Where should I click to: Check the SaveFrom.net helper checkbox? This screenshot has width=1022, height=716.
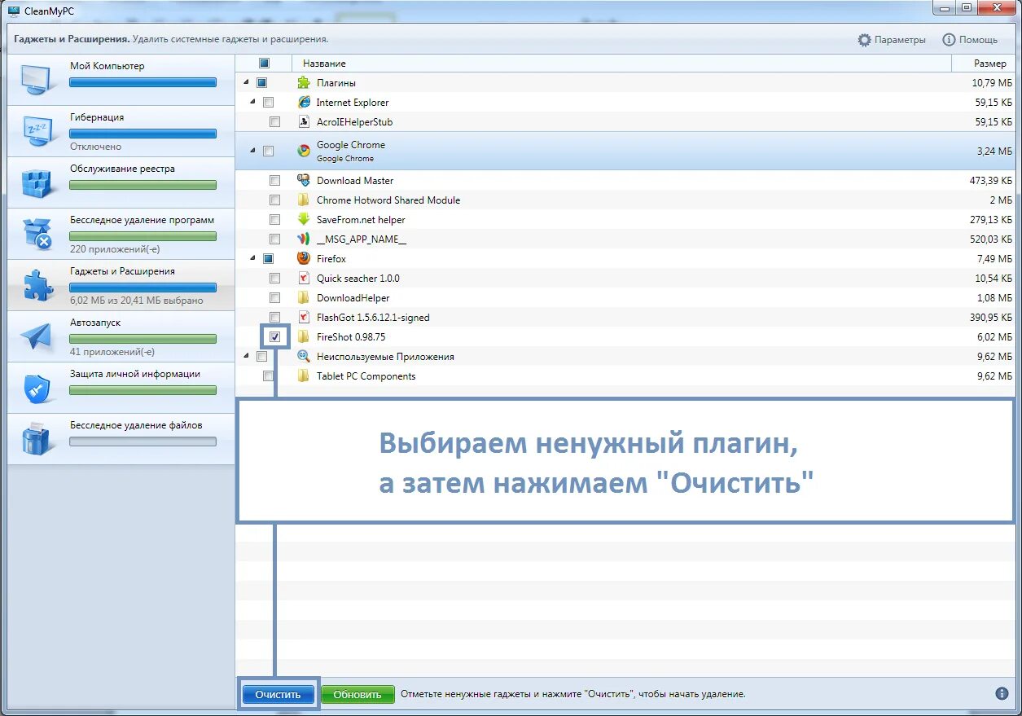[274, 219]
